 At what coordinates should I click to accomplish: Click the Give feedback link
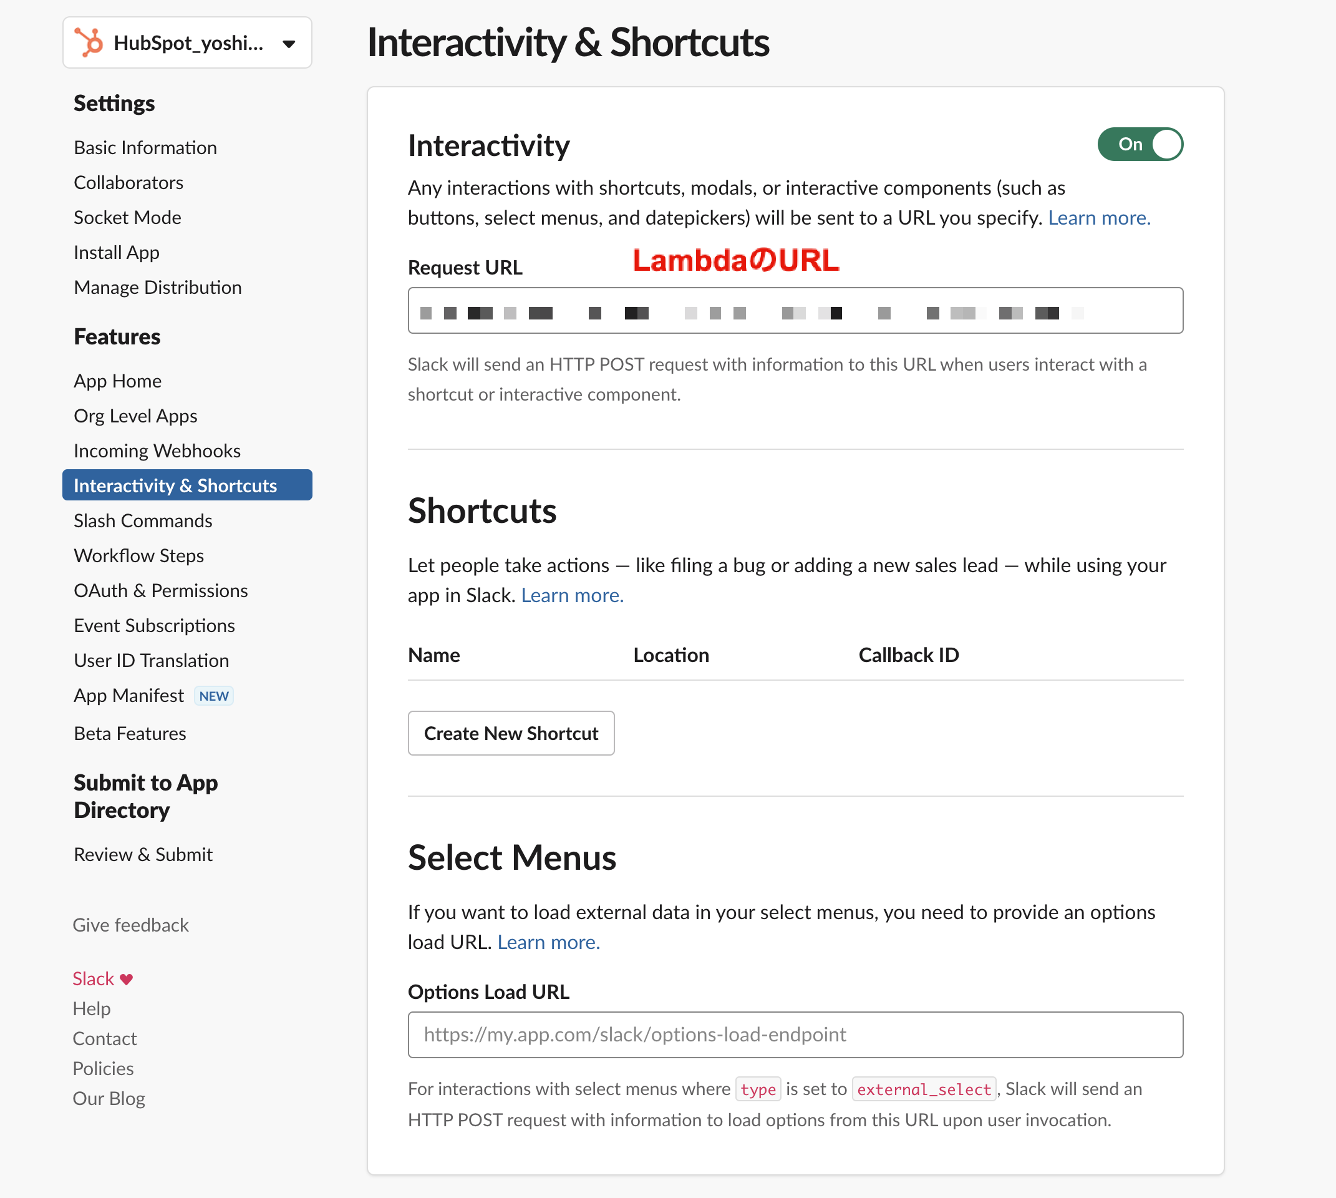130,925
